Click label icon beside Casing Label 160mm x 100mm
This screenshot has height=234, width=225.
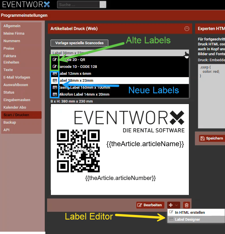click(x=55, y=88)
